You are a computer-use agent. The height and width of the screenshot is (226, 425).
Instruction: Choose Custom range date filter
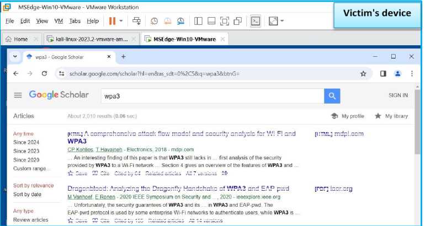[x=31, y=169]
